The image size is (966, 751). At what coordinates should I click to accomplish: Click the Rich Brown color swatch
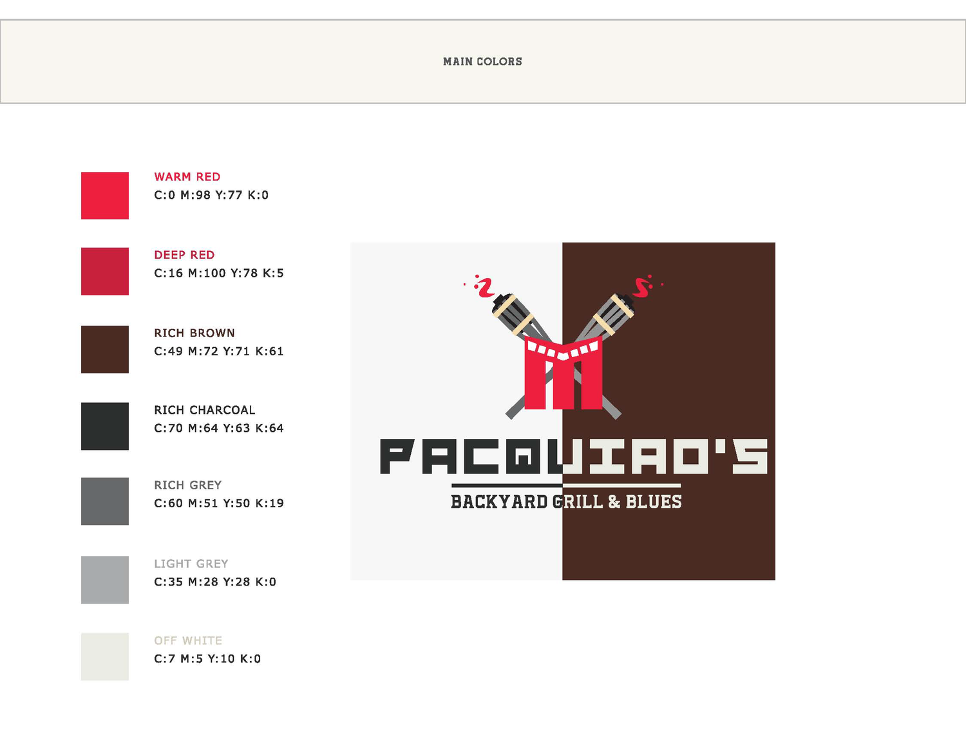click(105, 349)
